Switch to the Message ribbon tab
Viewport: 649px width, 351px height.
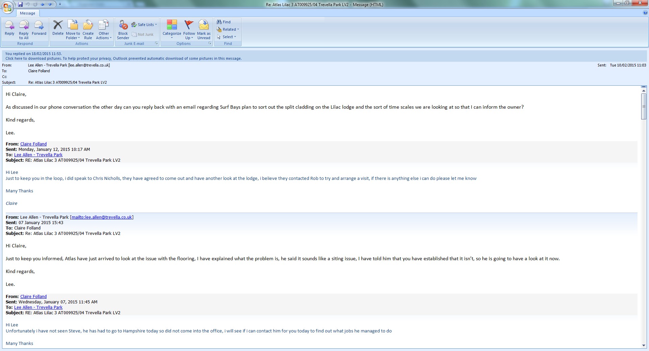tap(27, 13)
